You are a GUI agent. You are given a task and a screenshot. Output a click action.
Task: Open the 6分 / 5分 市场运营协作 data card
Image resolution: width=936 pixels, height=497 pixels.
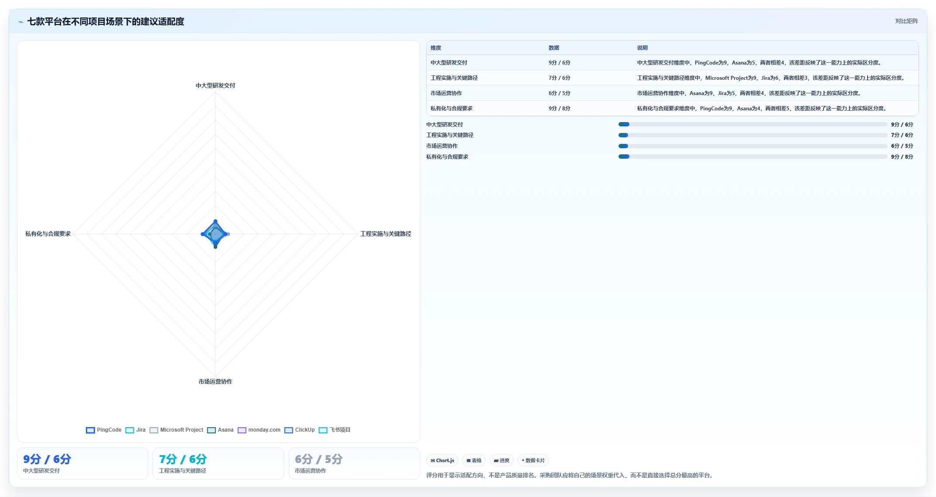point(354,463)
